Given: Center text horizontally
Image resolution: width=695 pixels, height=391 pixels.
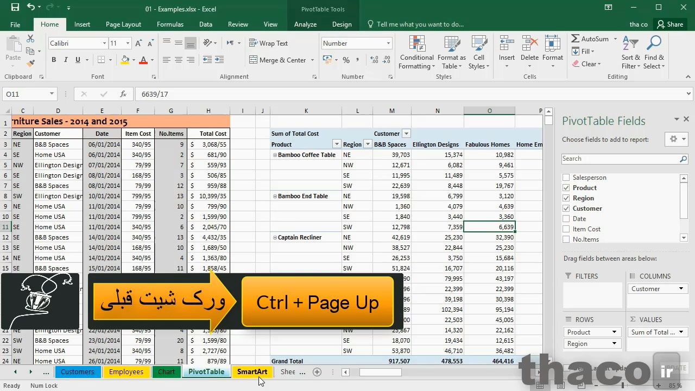Looking at the screenshot, I should 179,60.
